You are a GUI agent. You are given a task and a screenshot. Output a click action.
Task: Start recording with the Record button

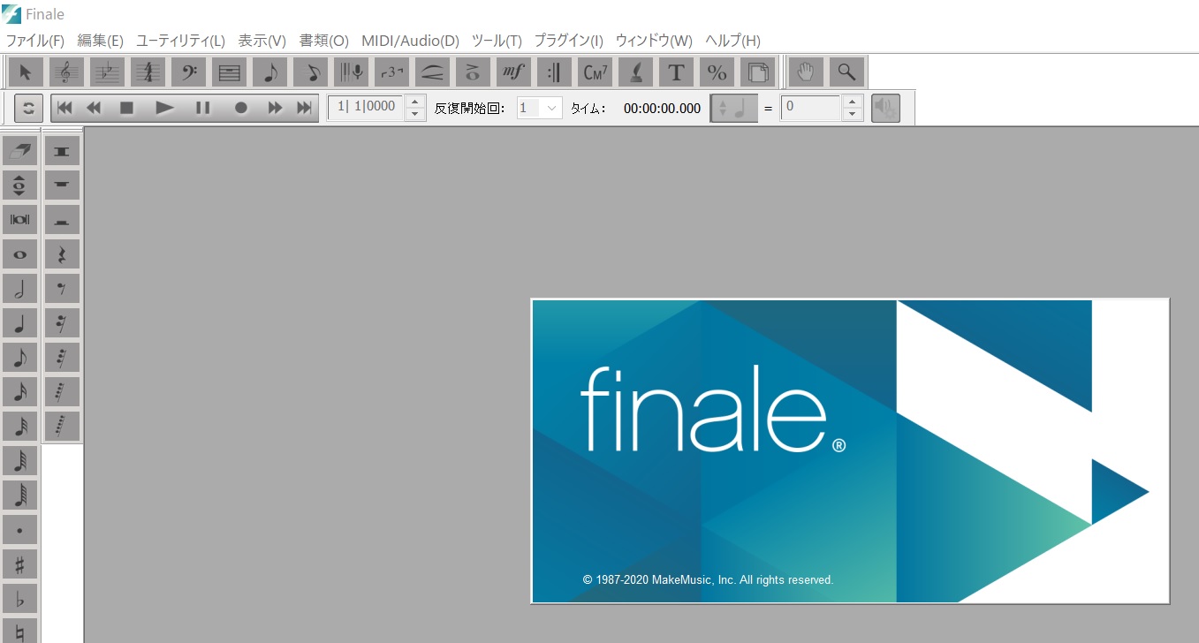click(240, 108)
